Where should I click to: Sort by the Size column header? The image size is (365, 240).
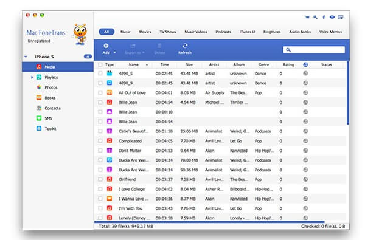pyautogui.click(x=189, y=64)
